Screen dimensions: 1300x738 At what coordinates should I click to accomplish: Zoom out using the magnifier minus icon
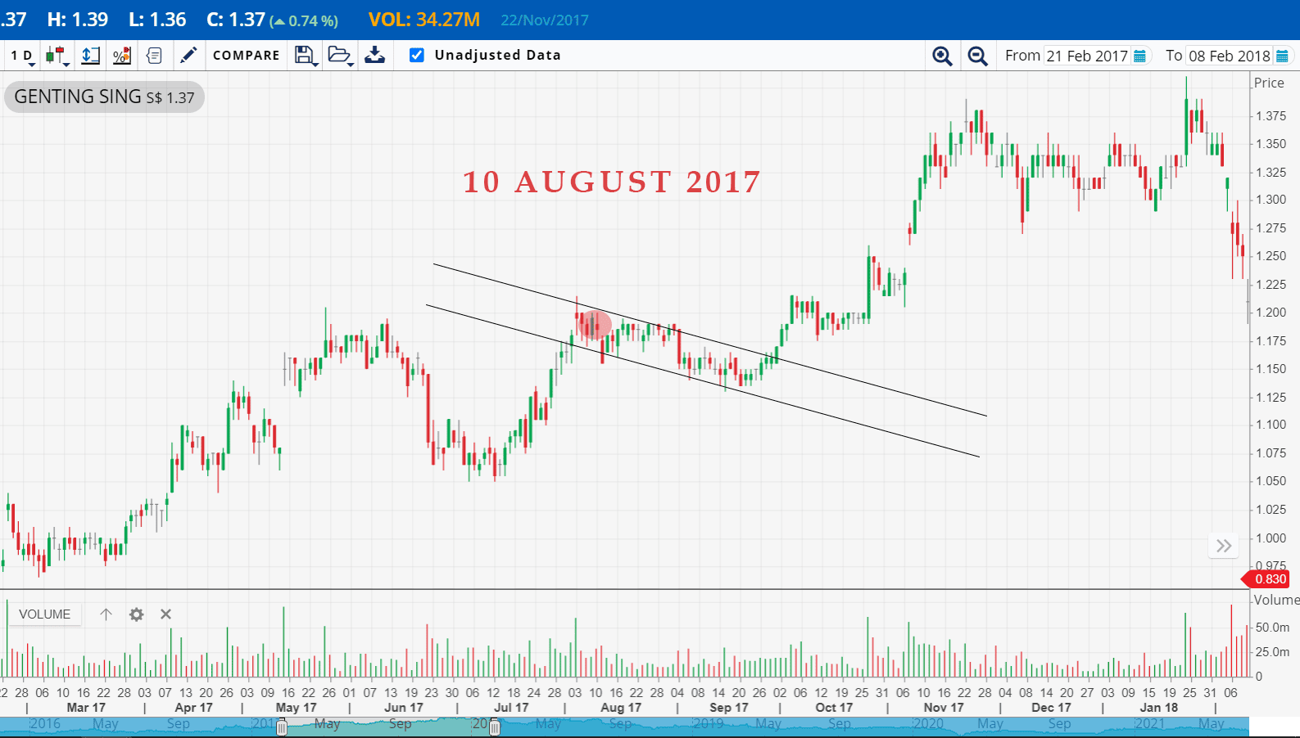point(977,56)
